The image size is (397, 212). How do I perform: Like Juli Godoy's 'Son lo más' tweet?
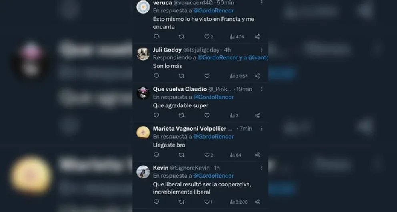pyautogui.click(x=207, y=76)
